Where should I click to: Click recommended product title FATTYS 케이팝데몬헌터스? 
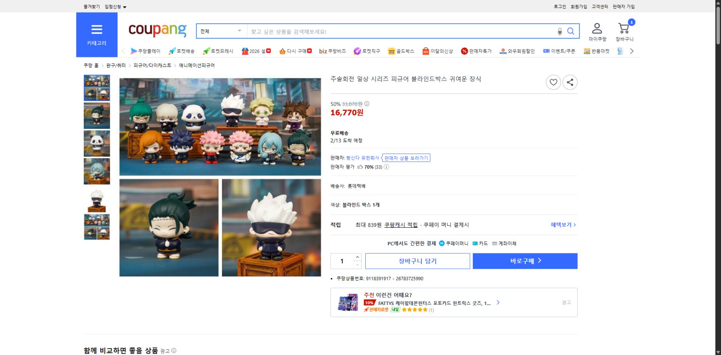coord(435,303)
